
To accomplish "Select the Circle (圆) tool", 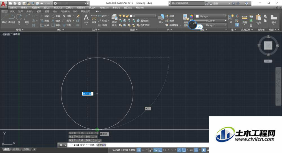I will click(x=19, y=19).
